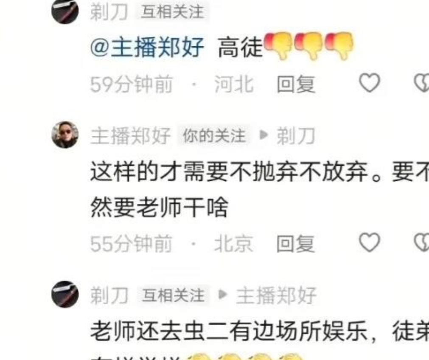429x360 pixels.
Task: Open the reply target 剃刀 after the arrow
Action: coord(296,135)
